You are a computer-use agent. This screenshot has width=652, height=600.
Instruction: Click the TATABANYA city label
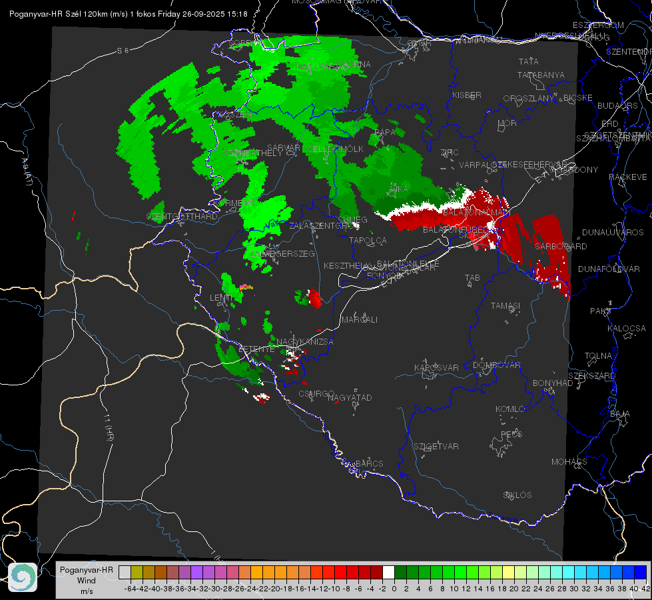coord(541,75)
